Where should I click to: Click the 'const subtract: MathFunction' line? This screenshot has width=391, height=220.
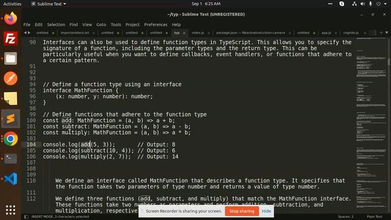(x=117, y=127)
